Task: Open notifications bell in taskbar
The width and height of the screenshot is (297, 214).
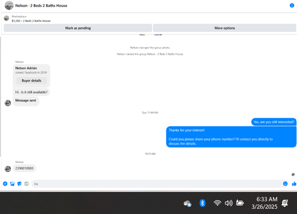Action: tap(285, 203)
